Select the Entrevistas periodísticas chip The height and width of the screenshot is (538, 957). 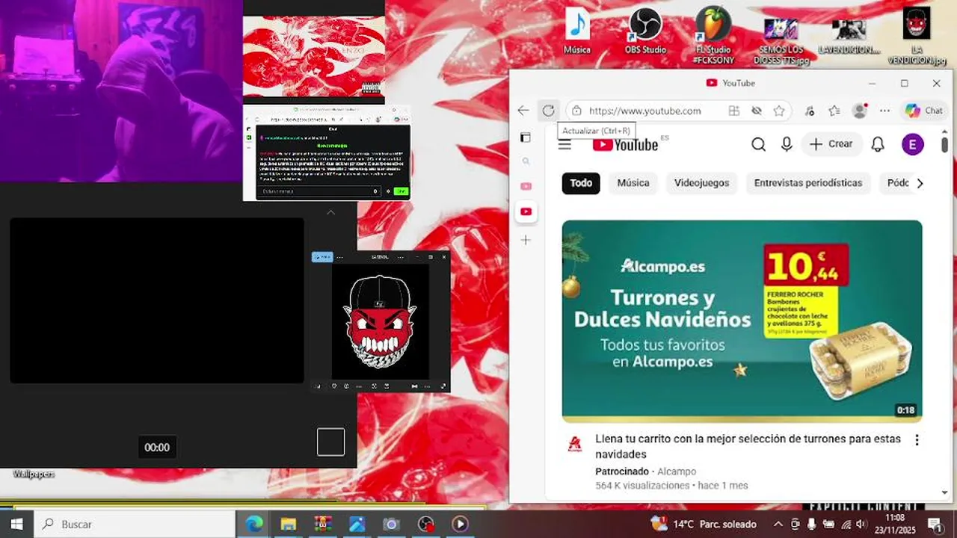pos(808,183)
